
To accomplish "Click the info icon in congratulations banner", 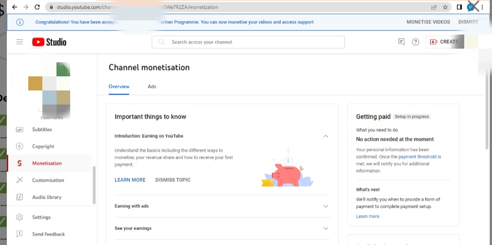I will (20, 22).
